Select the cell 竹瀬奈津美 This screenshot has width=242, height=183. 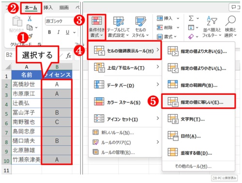[27, 160]
